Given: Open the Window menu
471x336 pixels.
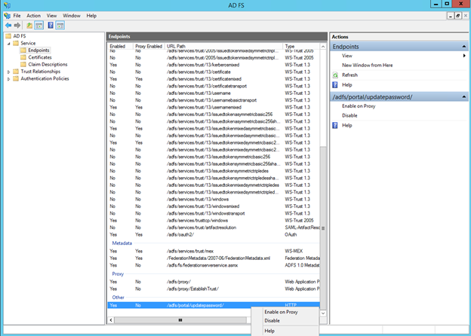Looking at the screenshot, I should (x=72, y=16).
